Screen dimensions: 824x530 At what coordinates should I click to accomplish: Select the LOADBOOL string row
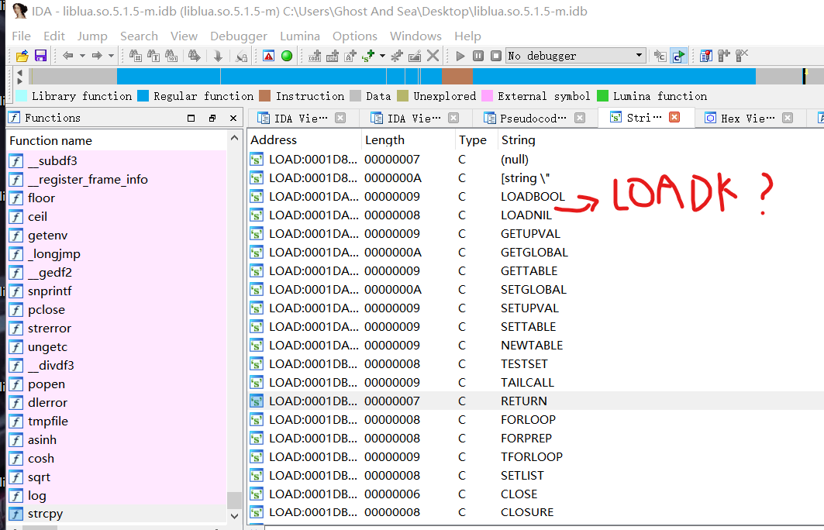pos(533,197)
